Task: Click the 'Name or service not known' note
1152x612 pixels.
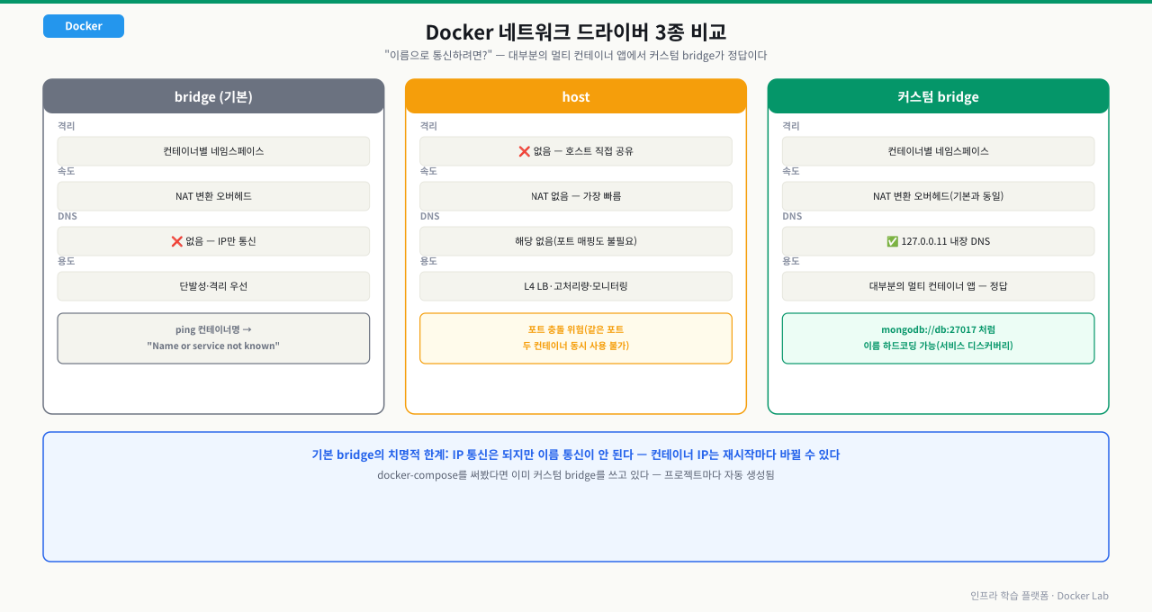Action: pyautogui.click(x=213, y=338)
